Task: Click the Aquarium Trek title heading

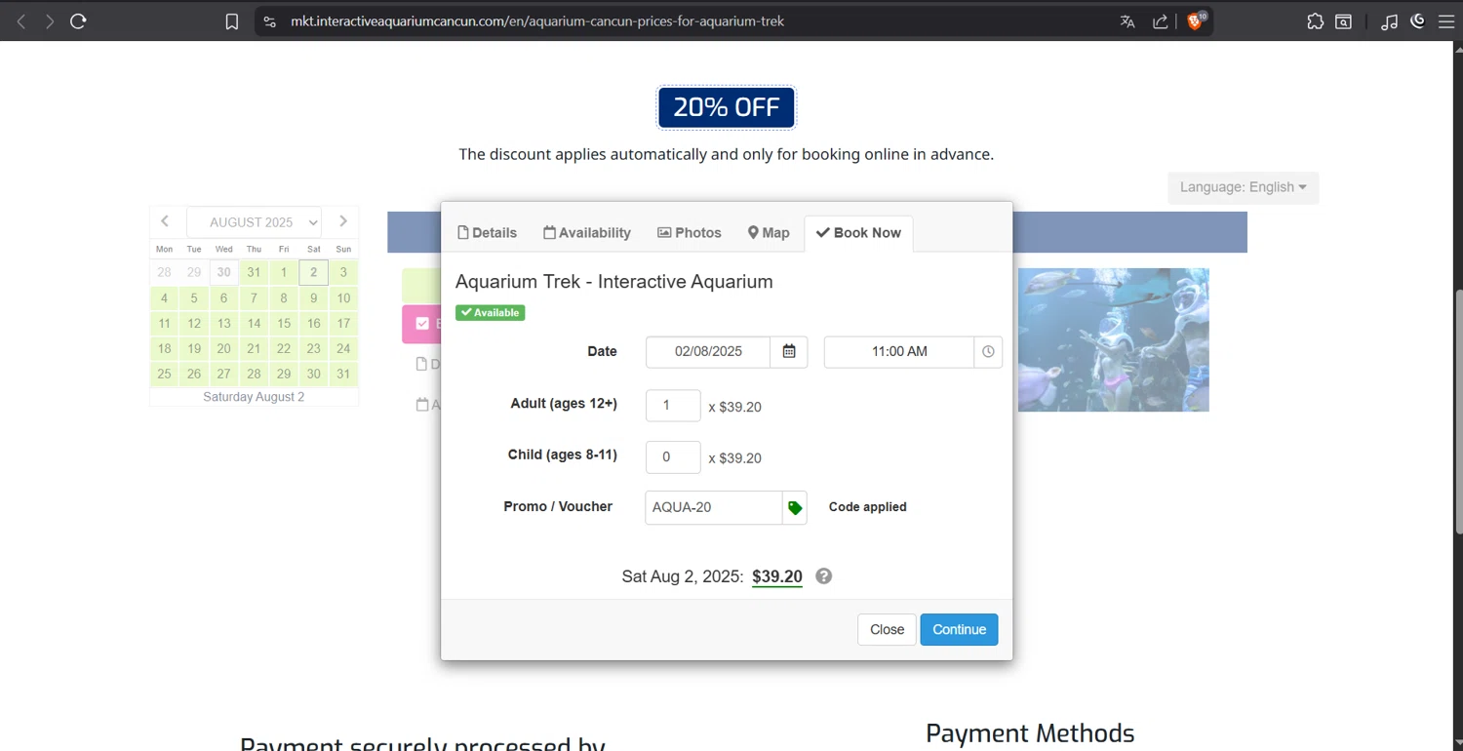Action: [614, 282]
